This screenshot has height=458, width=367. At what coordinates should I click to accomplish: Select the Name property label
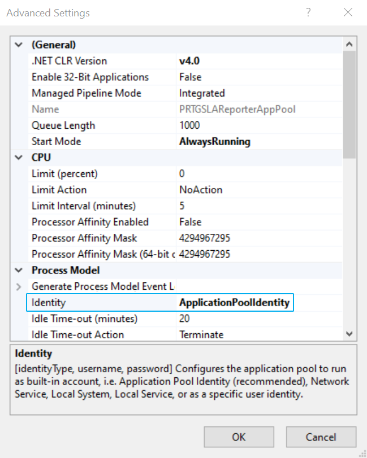pyautogui.click(x=45, y=109)
